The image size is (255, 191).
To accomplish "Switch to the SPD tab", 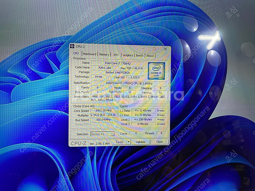I will coord(116,55).
